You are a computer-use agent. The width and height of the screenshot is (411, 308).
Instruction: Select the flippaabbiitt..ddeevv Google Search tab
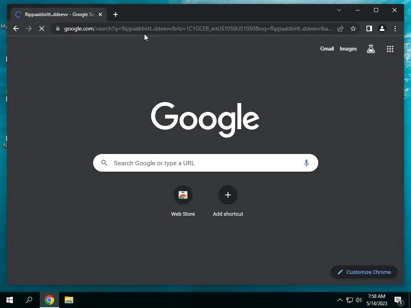[x=59, y=14]
